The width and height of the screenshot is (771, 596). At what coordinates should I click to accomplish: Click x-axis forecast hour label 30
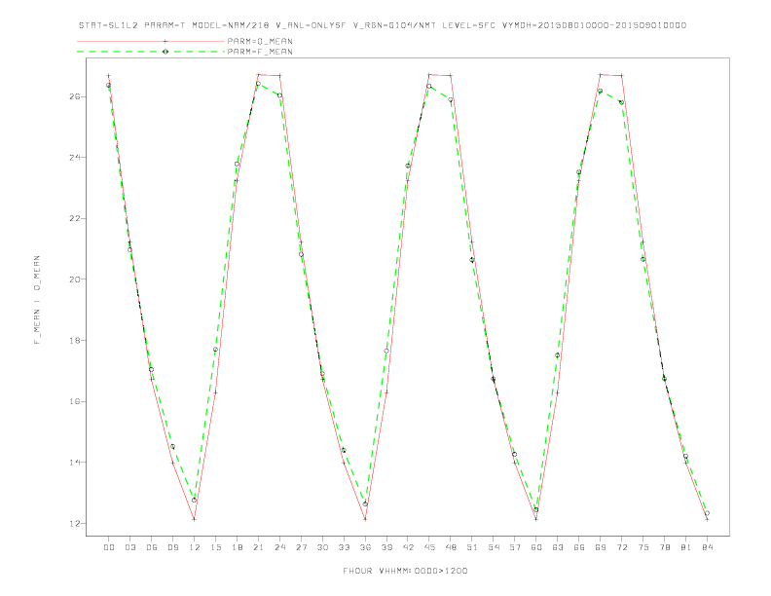tap(322, 547)
